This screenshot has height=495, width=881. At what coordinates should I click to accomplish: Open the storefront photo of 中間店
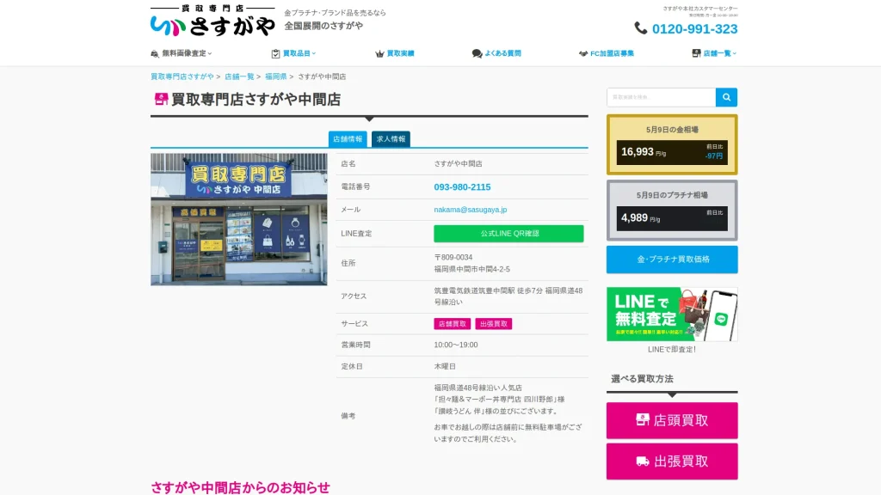pyautogui.click(x=239, y=219)
